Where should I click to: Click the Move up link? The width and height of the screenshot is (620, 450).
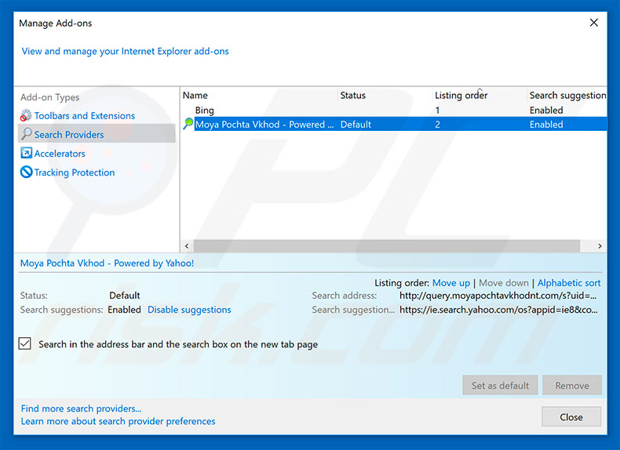451,283
